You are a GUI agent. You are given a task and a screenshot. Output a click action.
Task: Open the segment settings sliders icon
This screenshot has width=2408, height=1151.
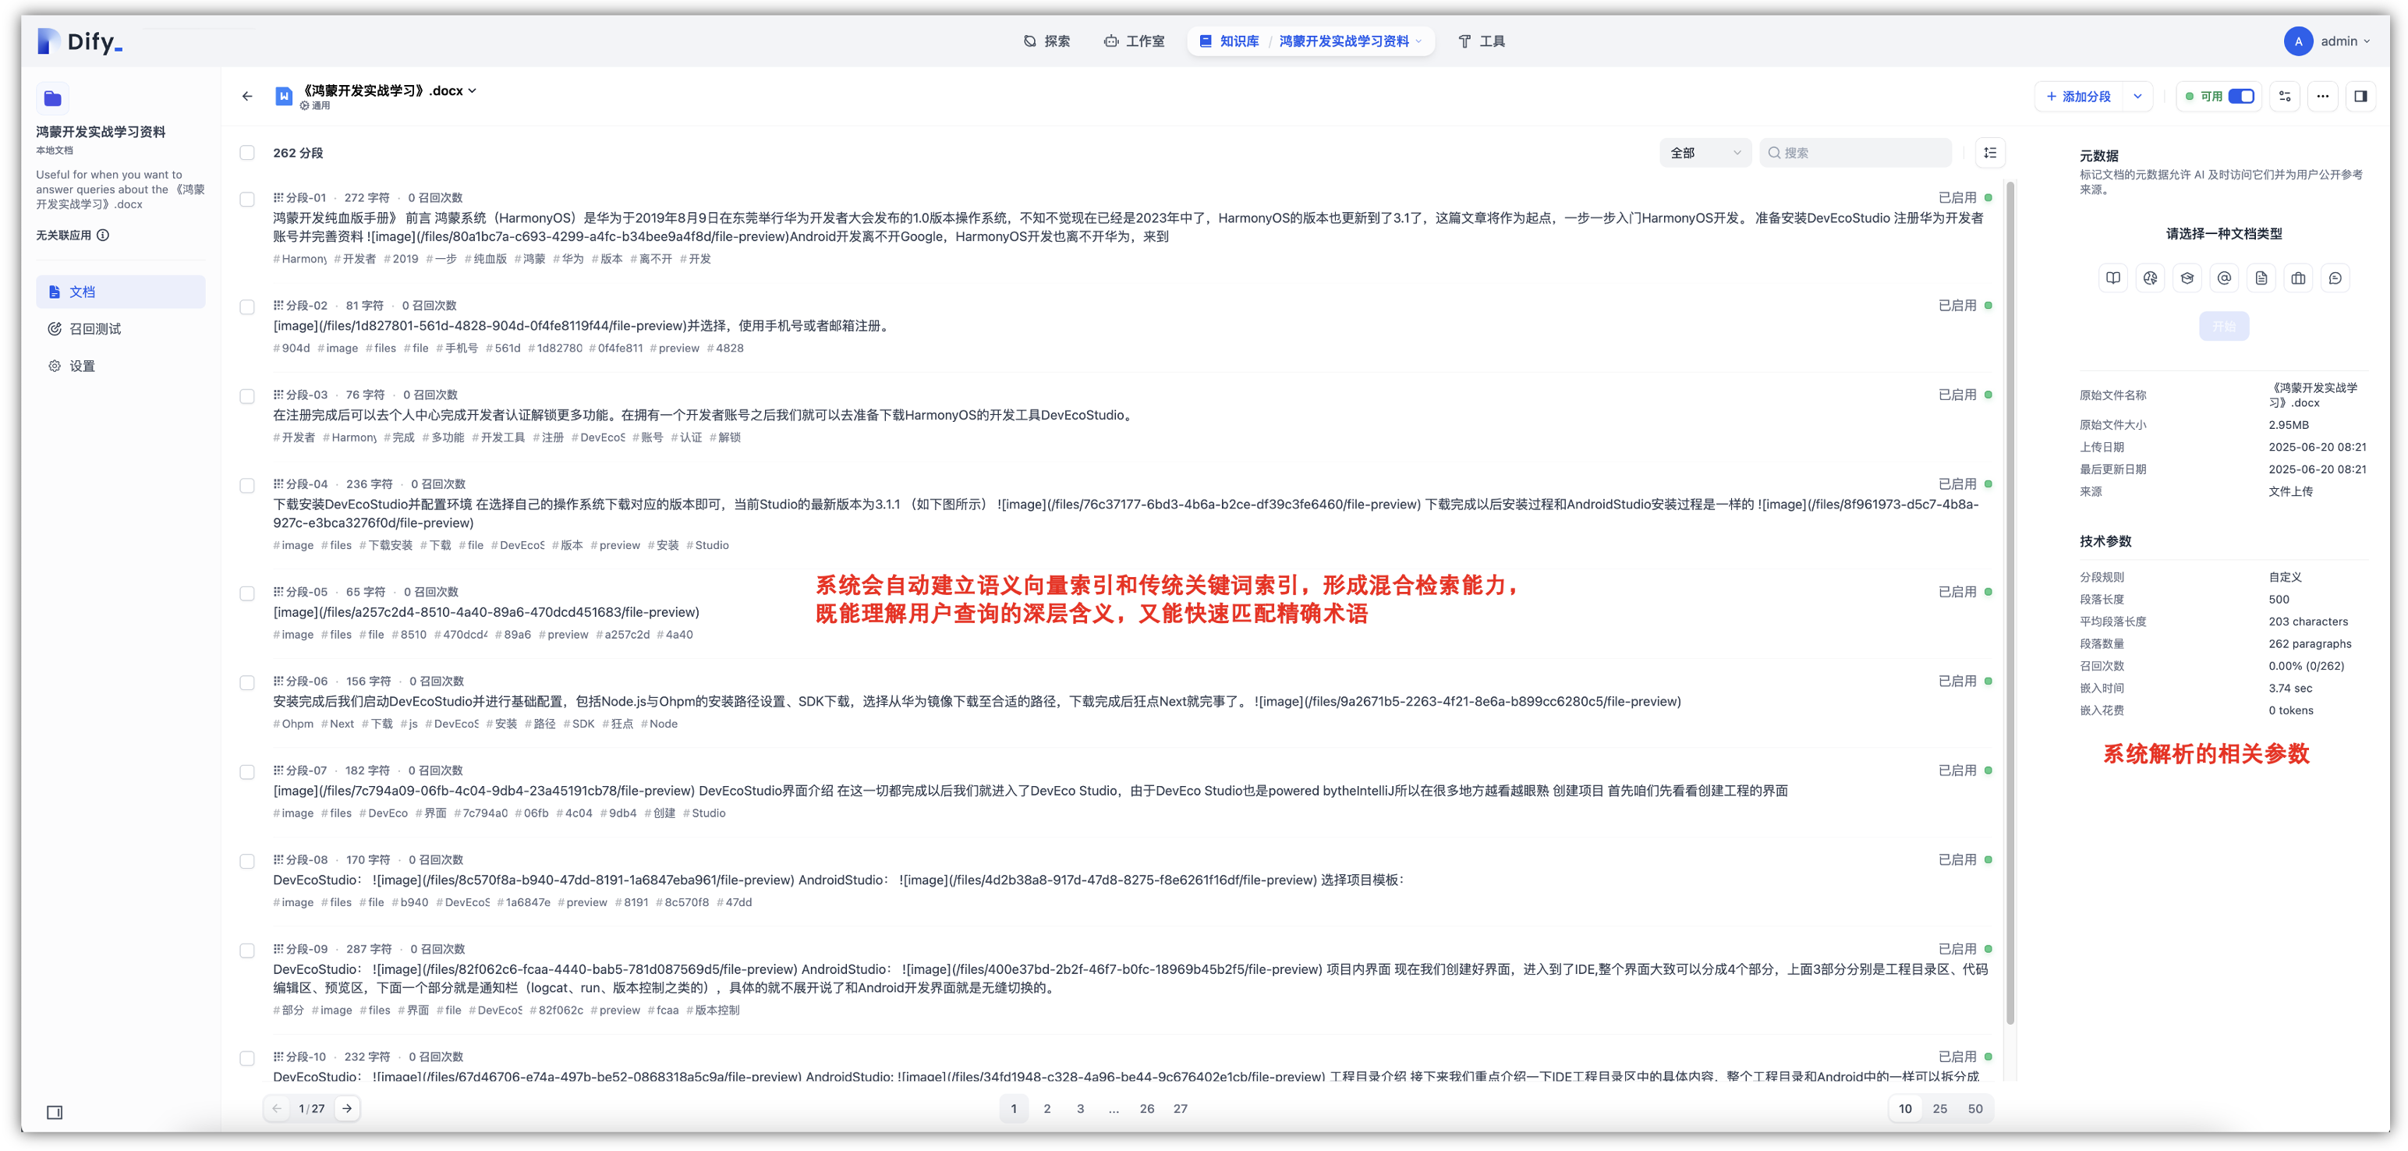click(x=2285, y=96)
